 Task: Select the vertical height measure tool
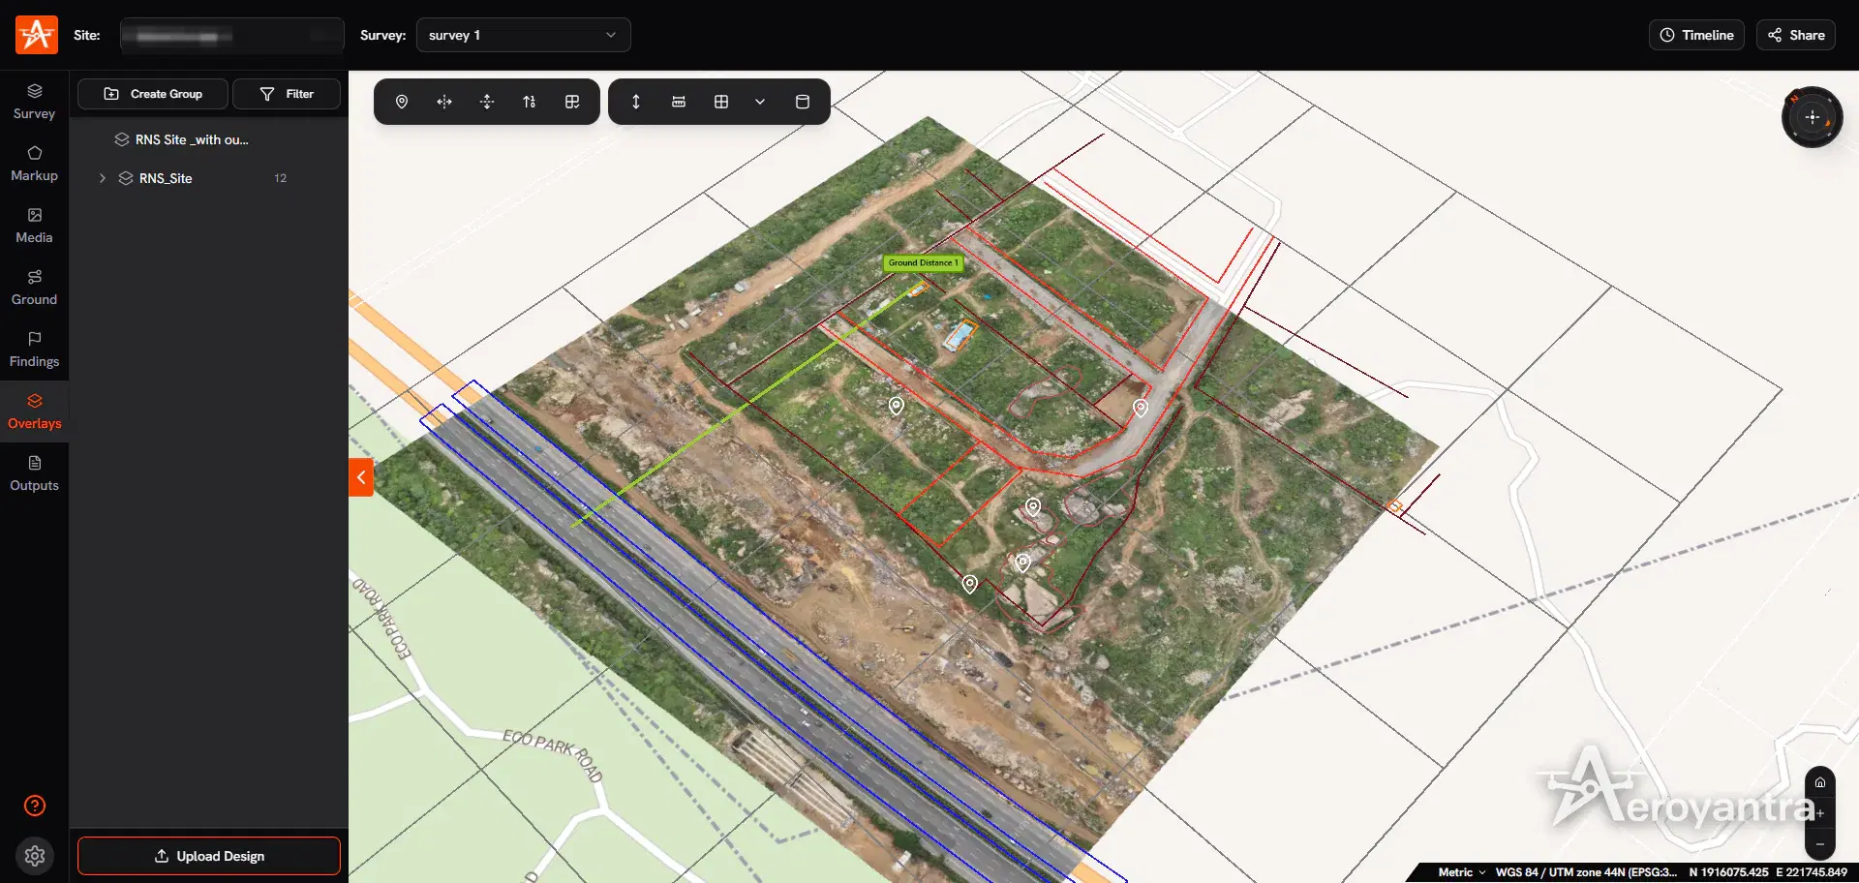click(636, 102)
